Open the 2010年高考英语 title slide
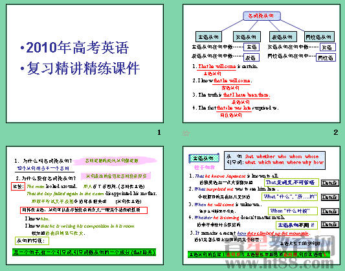Image resolution: width=345 pixels, height=271 pixels. tap(85, 64)
